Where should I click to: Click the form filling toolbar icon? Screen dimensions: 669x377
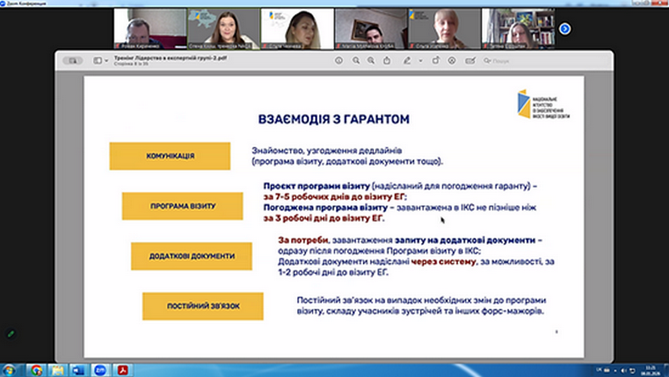470,60
